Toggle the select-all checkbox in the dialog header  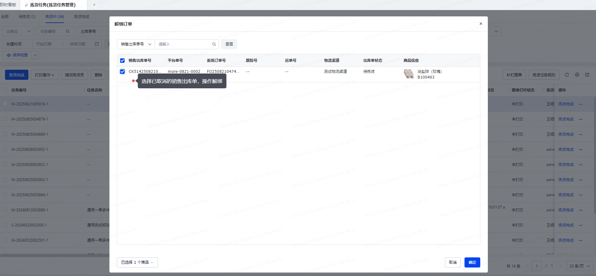[x=122, y=61]
